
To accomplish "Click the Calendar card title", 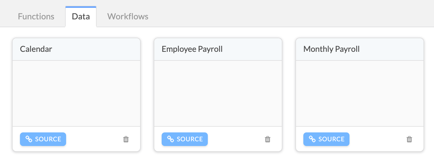I will click(36, 49).
